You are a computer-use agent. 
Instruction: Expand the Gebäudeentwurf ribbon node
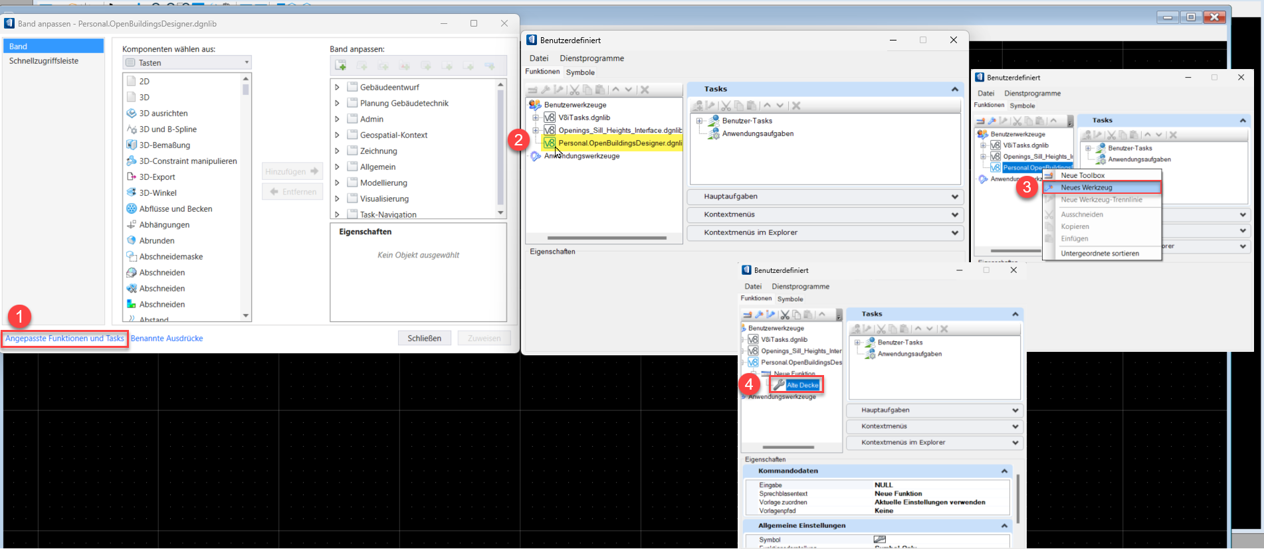337,88
